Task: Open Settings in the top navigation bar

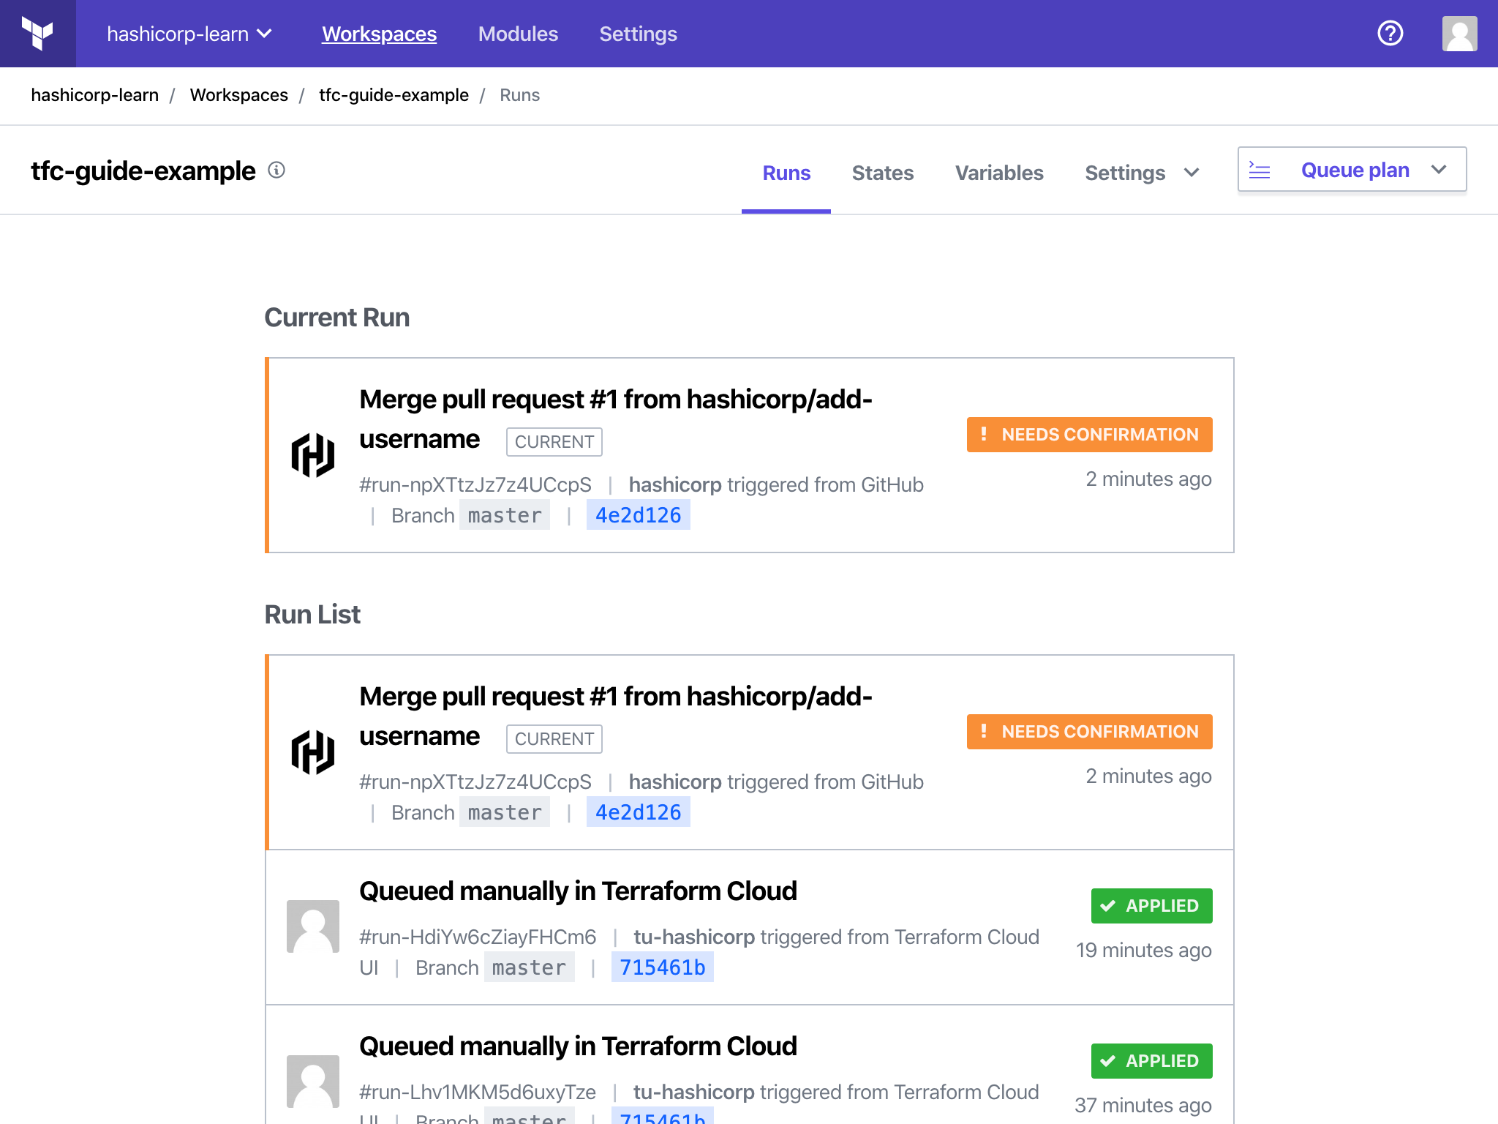Action: pos(638,34)
